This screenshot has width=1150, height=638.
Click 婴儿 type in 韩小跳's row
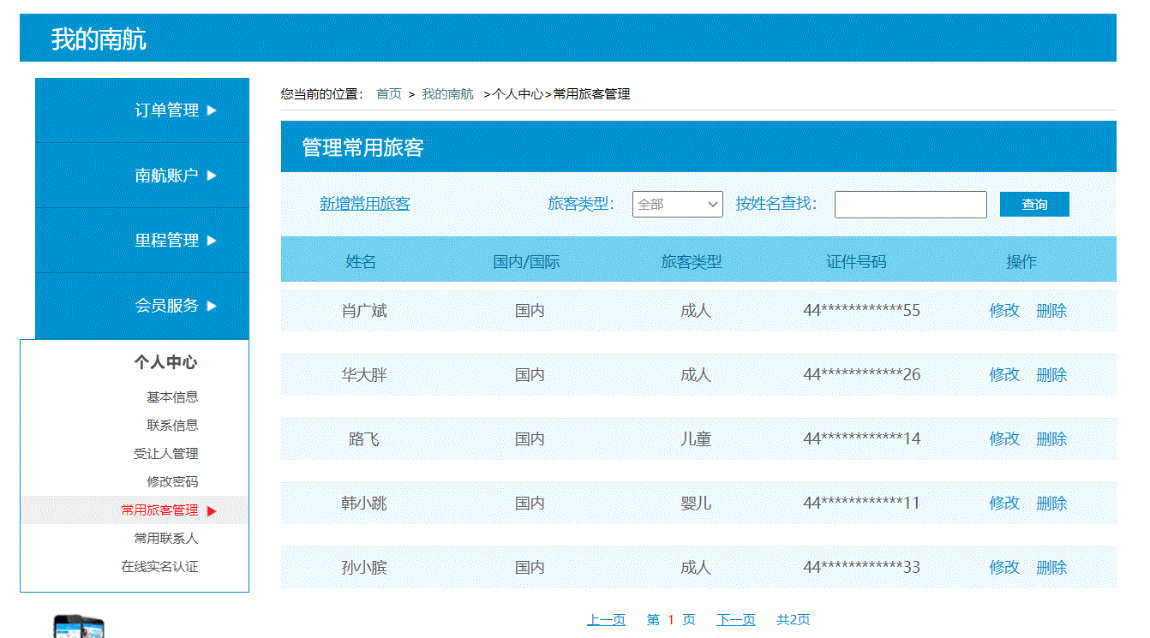(696, 504)
